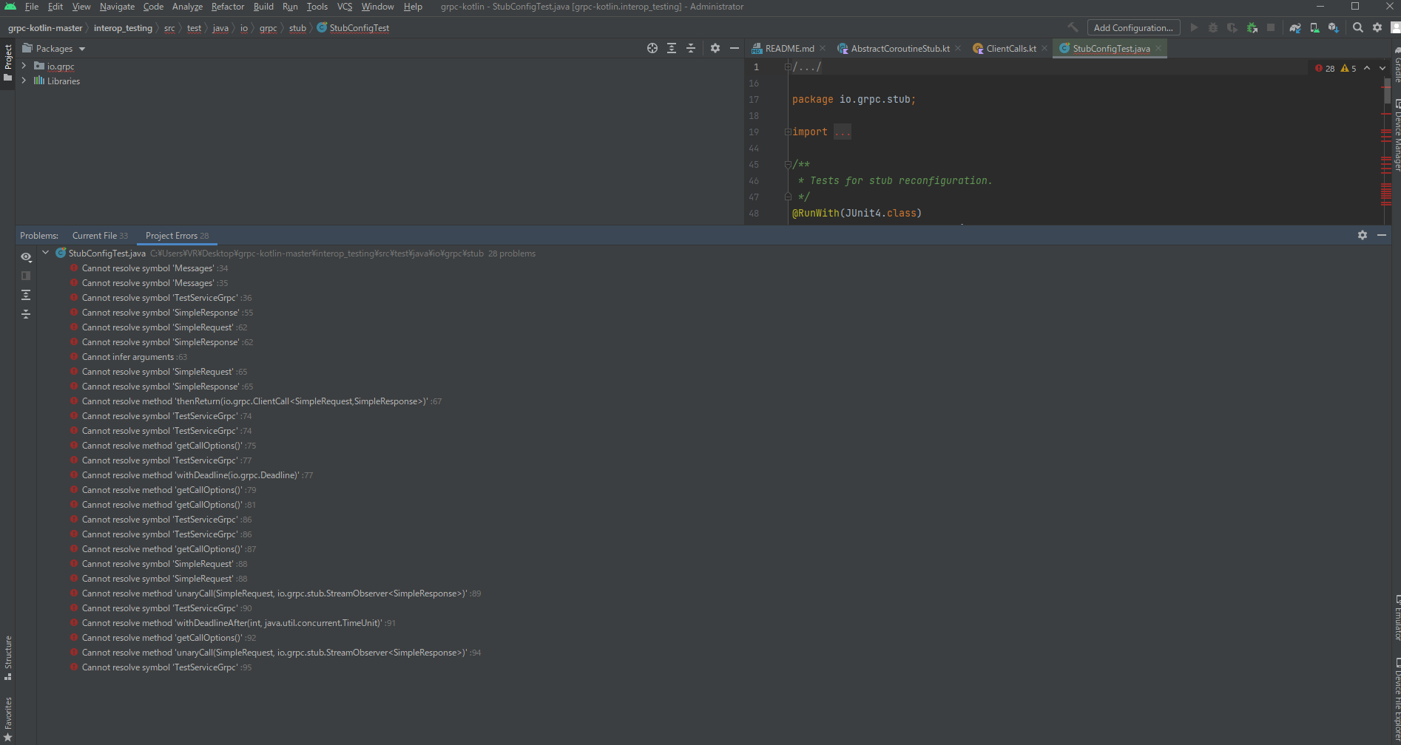The height and width of the screenshot is (745, 1401).
Task: Toggle preview pane icon in Problems sidebar
Action: click(26, 276)
